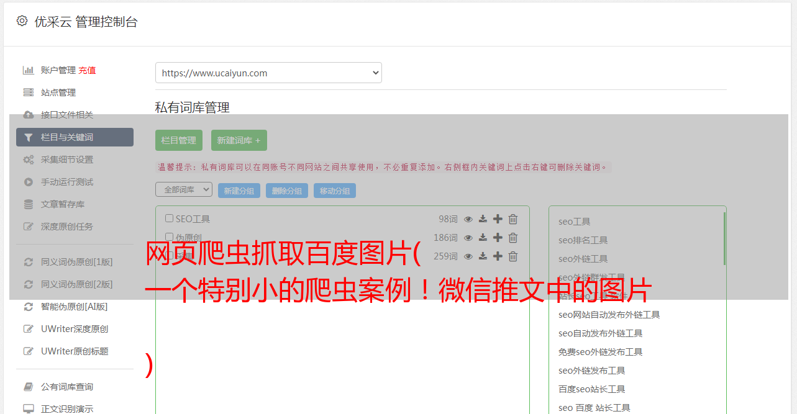Click the refresh icon for 同义词伪原创[1版]
Screen dimensions: 797x414
[x=28, y=262]
